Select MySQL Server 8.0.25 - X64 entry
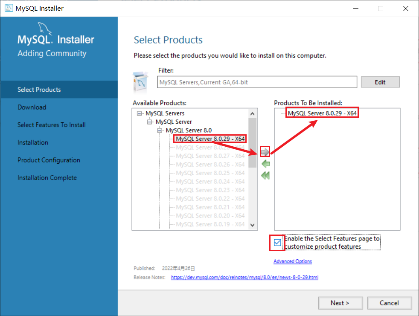 (x=210, y=173)
